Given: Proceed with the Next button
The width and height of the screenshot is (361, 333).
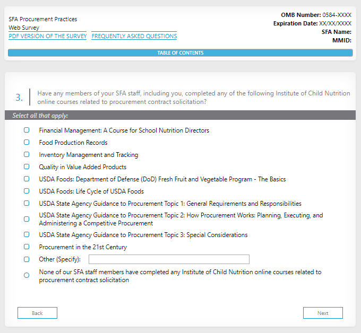Looking at the screenshot, I should [323, 313].
